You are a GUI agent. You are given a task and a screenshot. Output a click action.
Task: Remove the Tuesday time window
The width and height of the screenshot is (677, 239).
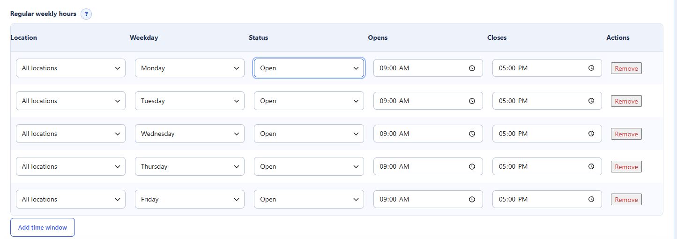tap(626, 101)
